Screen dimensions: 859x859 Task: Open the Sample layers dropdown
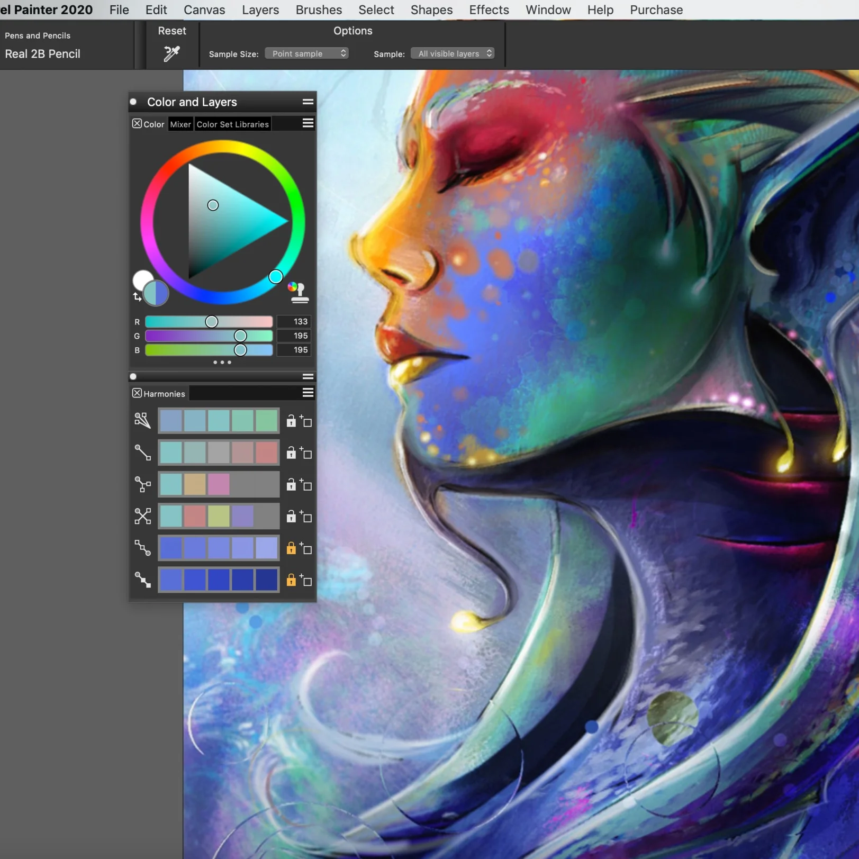coord(453,53)
